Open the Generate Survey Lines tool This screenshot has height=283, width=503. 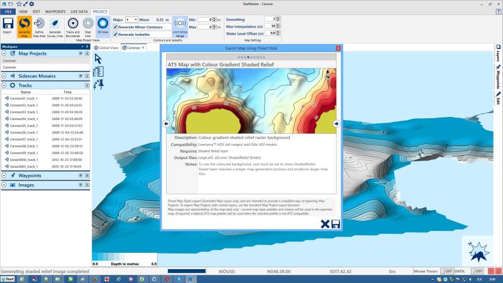click(55, 26)
